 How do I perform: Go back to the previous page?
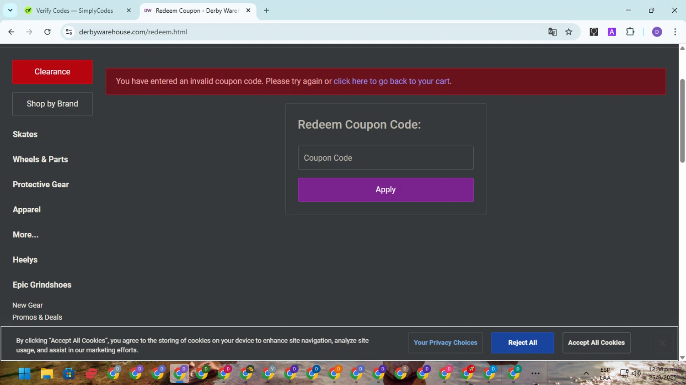point(11,32)
